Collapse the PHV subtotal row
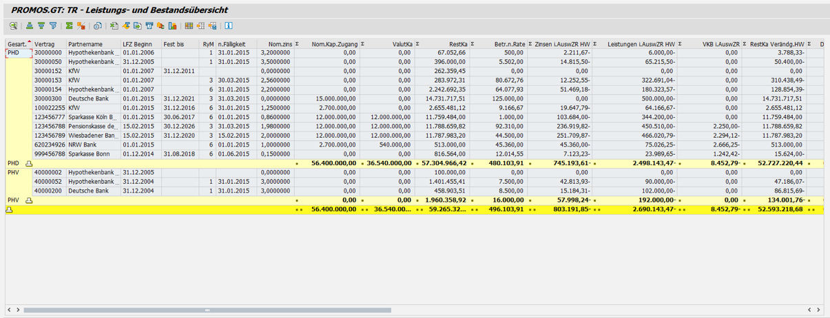This screenshot has height=318, width=830. pos(29,200)
